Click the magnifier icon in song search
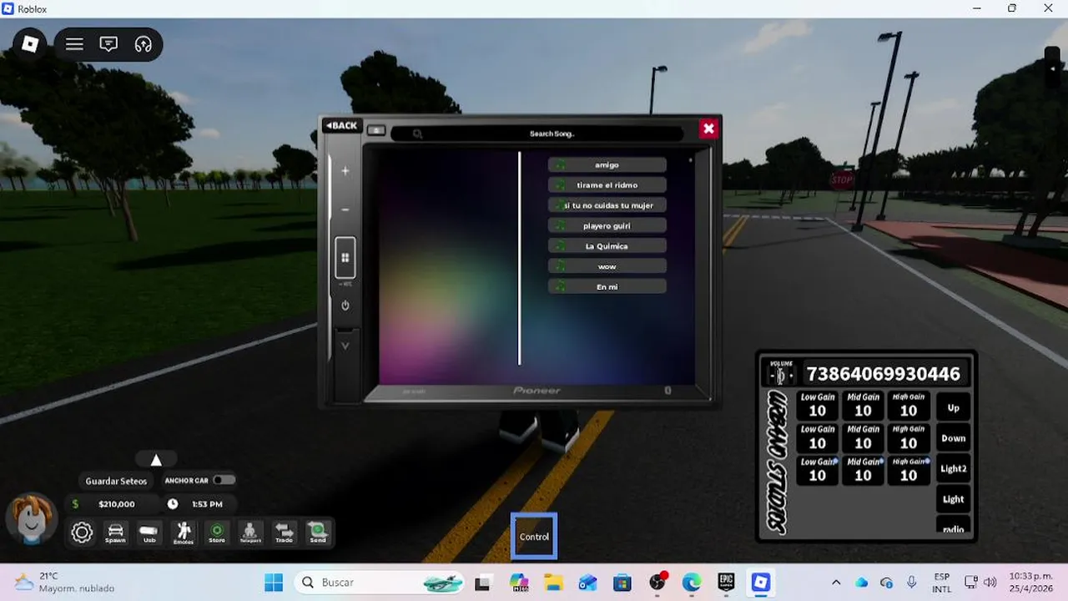This screenshot has width=1068, height=601. coord(417,134)
